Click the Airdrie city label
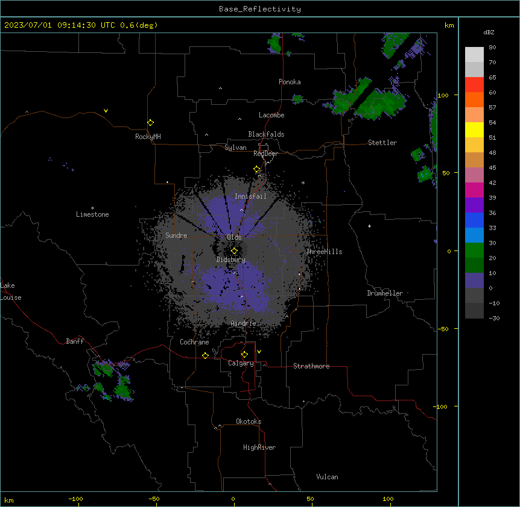This screenshot has height=507, width=520. 244,323
